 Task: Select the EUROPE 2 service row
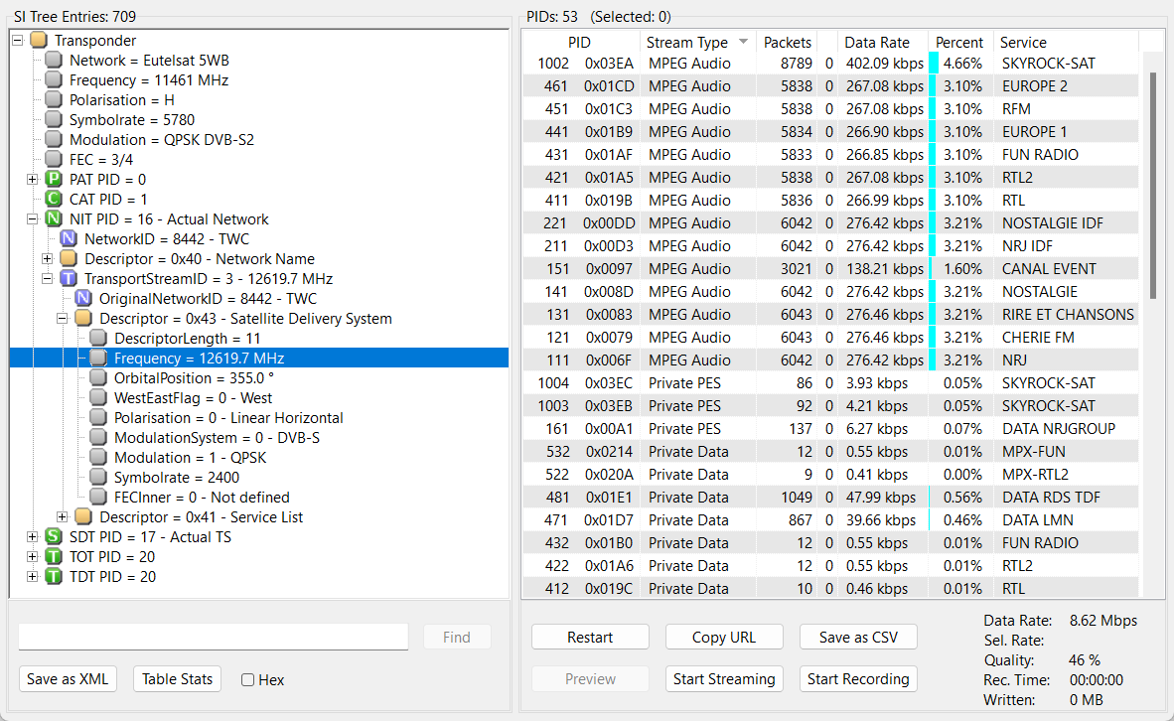[830, 86]
